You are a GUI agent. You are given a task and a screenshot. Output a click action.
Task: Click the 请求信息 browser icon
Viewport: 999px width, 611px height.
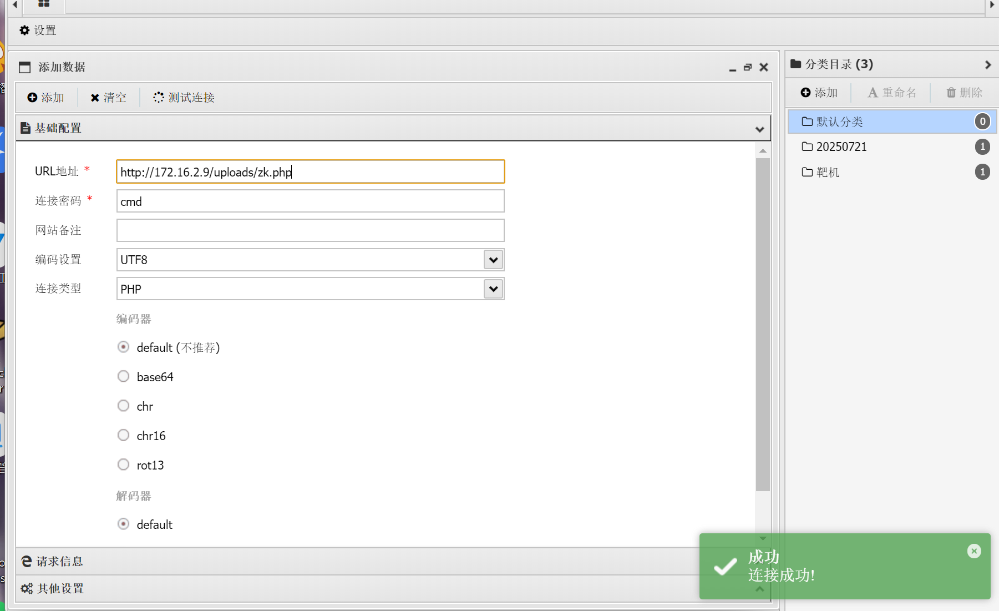click(x=26, y=562)
